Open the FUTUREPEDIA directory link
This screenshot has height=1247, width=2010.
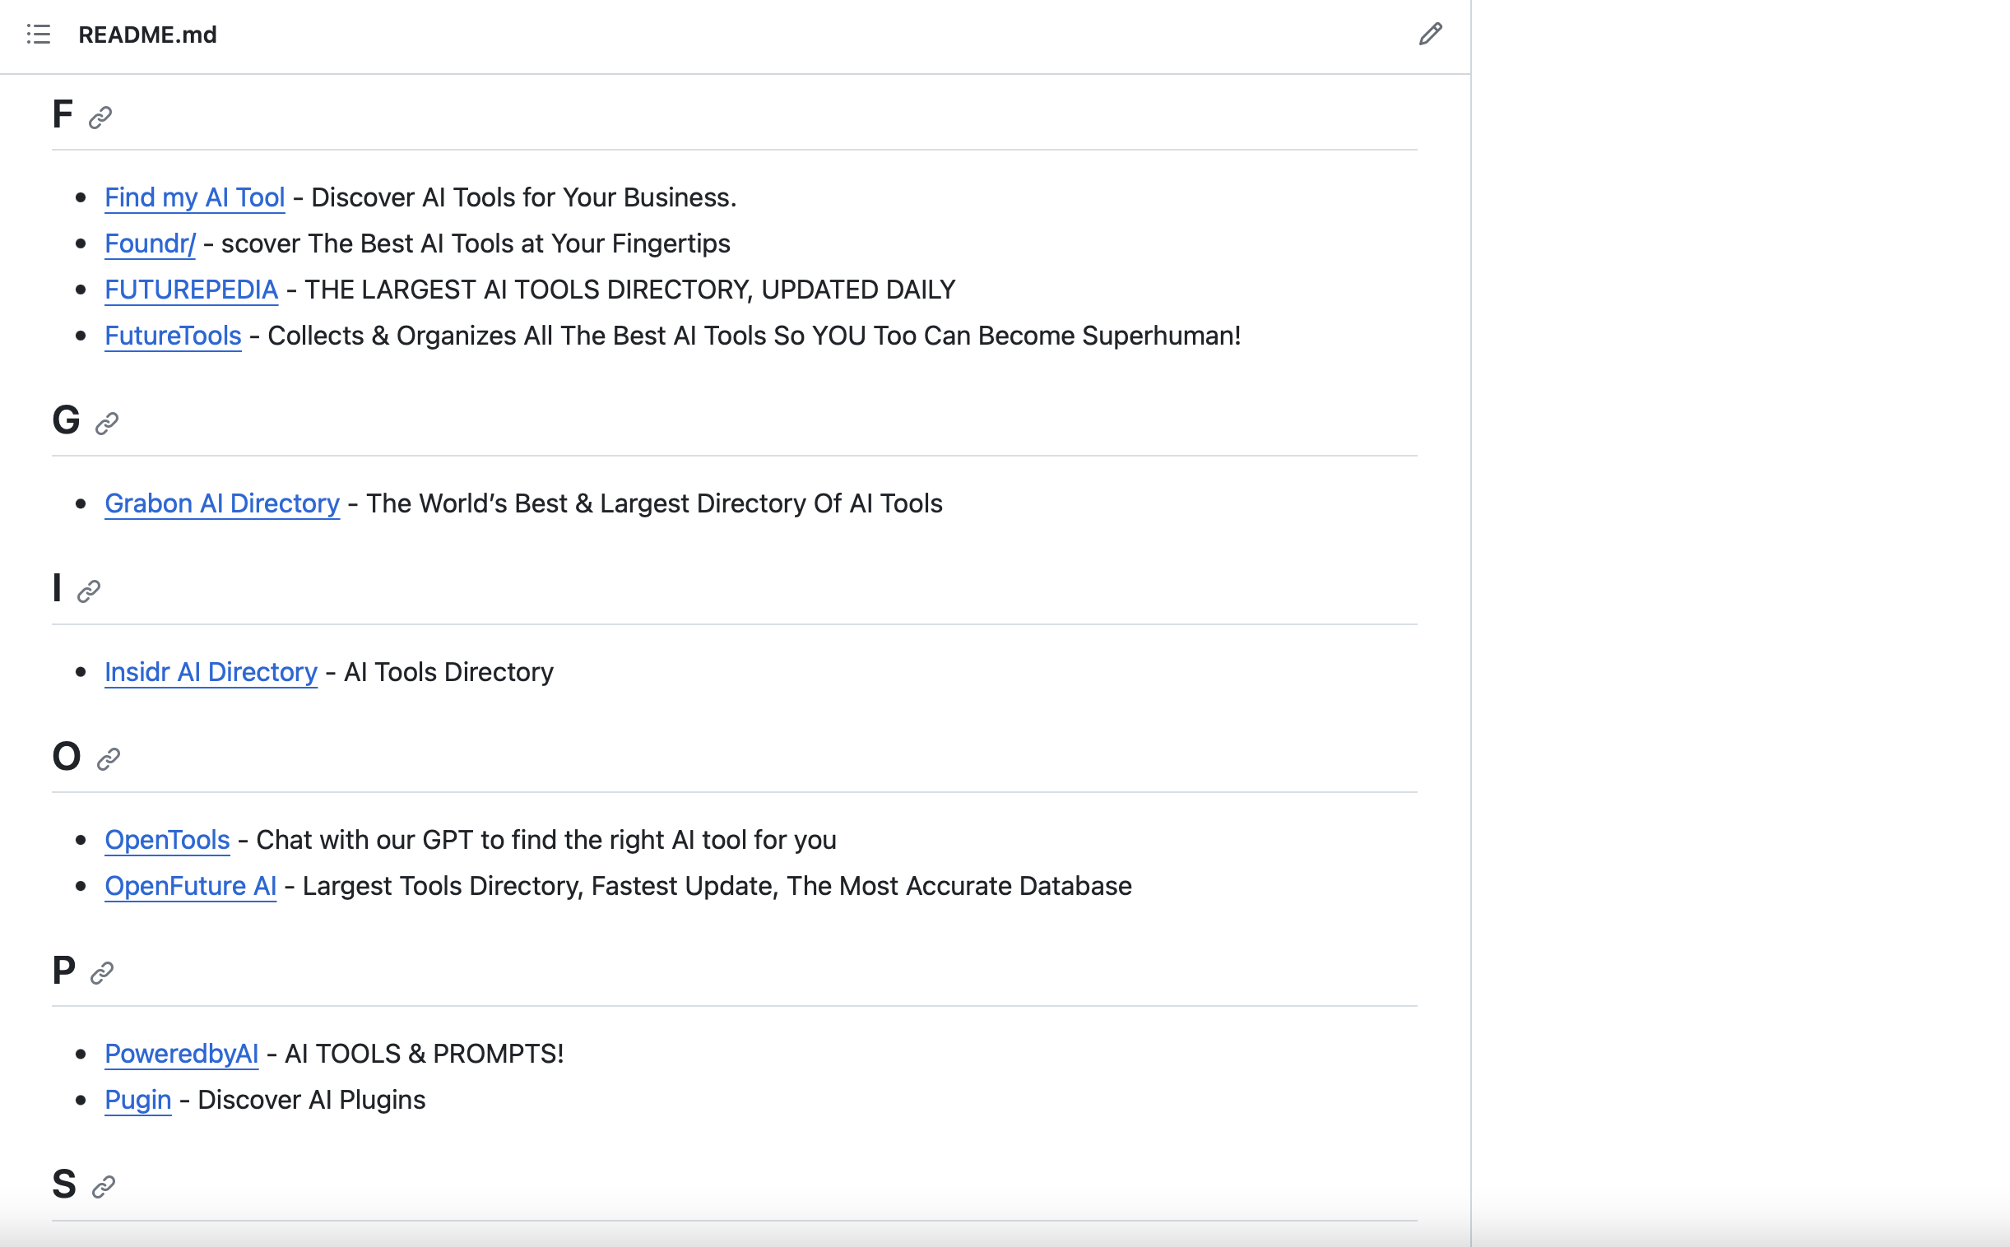pos(192,290)
